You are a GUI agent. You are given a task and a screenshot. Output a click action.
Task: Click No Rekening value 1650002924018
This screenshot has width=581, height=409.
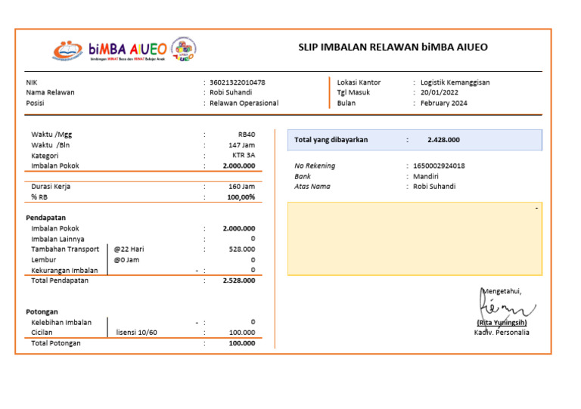pyautogui.click(x=439, y=166)
